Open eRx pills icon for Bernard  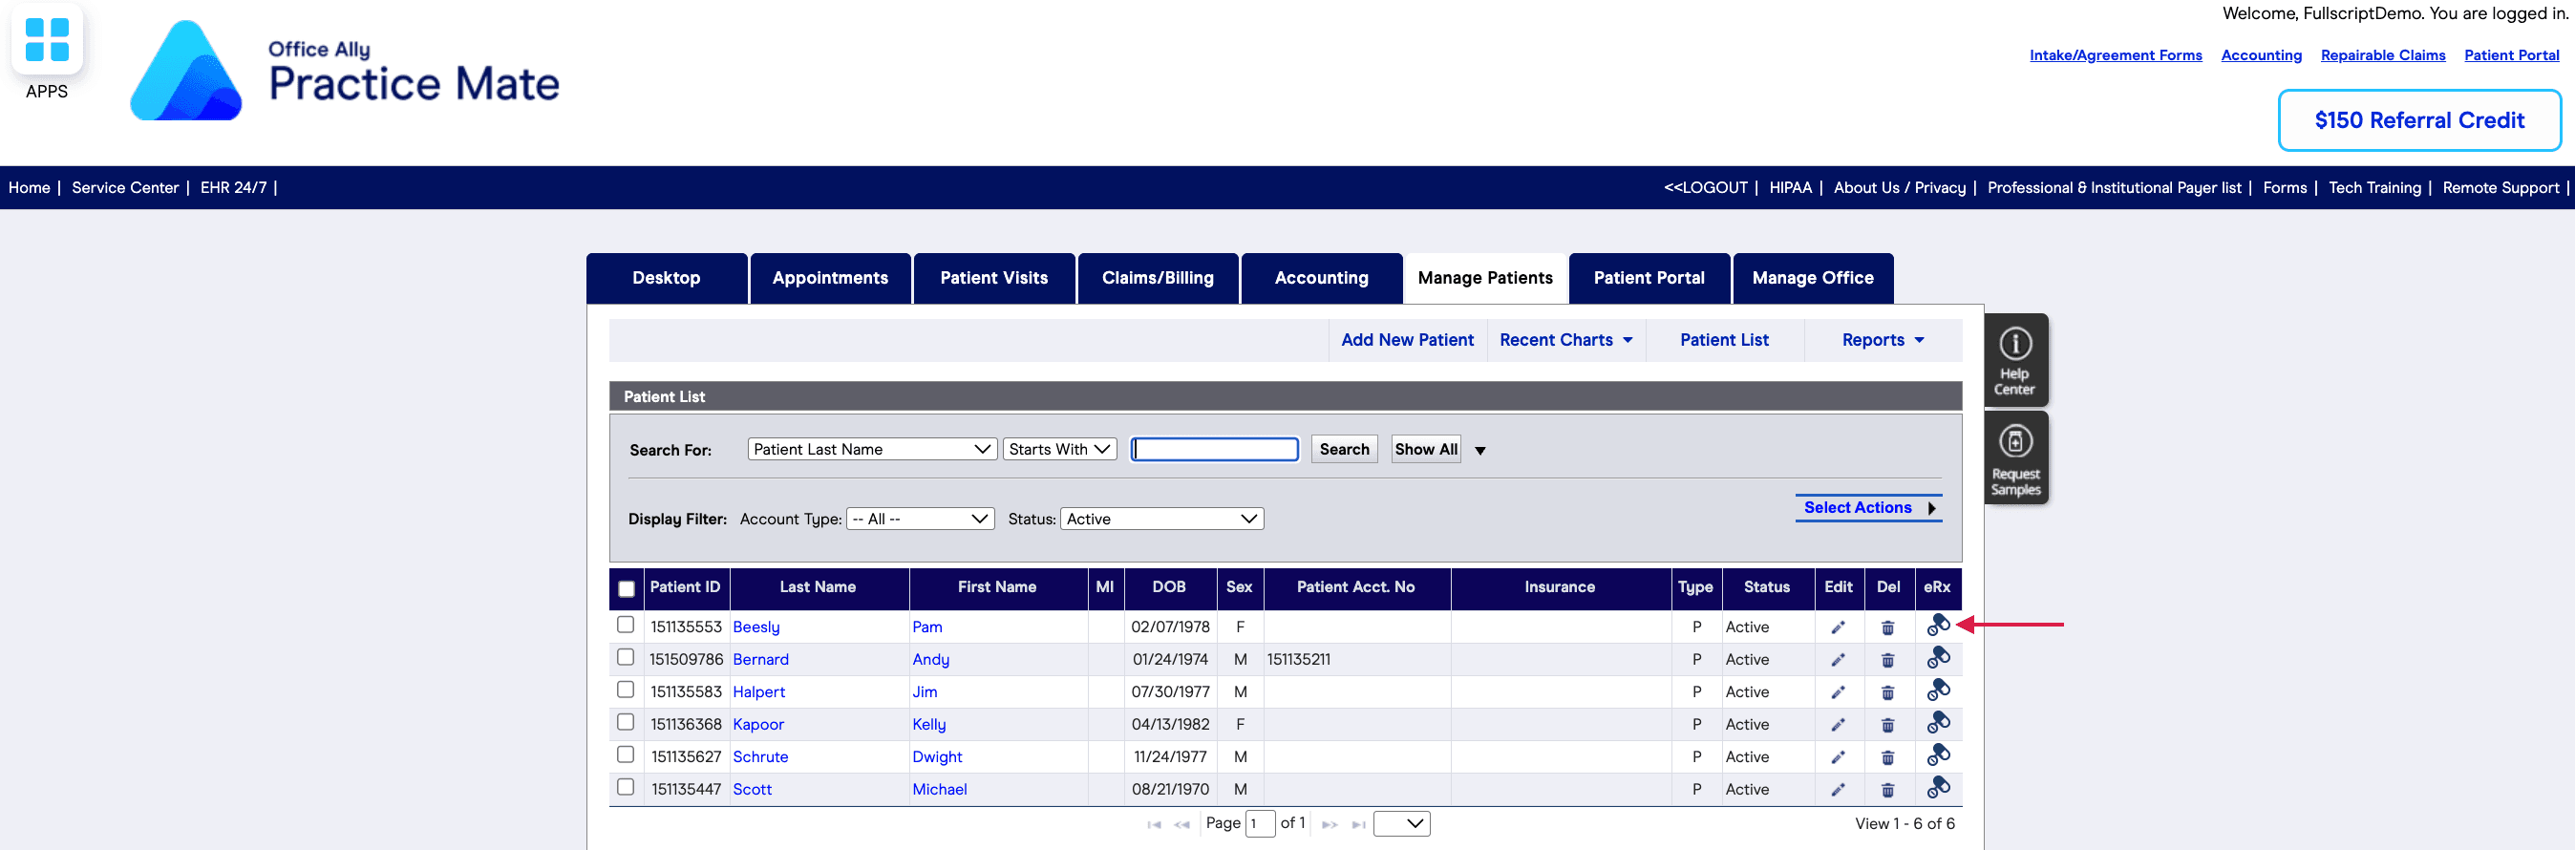pos(1938,657)
